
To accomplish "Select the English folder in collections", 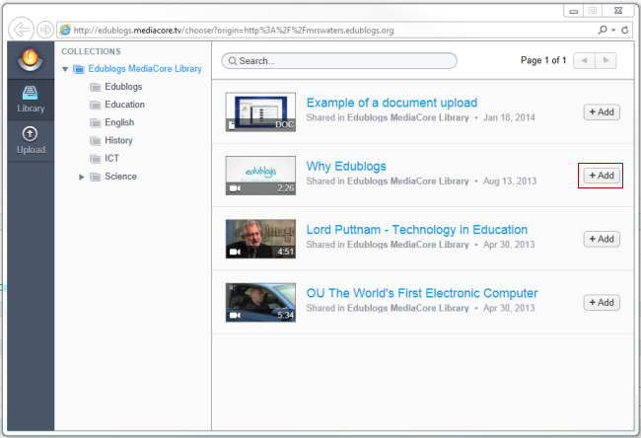I will (x=119, y=122).
